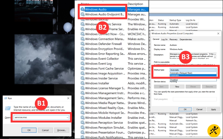Image resolution: width=223 pixels, height=139 pixels.
Task: Click the Windows Perception Service gear icon
Action: pos(82,122)
